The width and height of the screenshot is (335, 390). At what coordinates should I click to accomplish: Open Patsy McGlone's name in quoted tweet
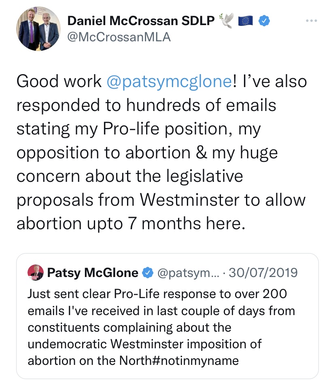pos(93,273)
